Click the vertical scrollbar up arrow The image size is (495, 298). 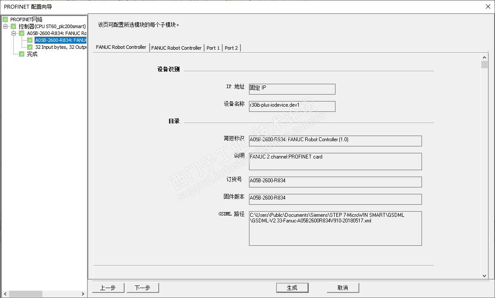tap(484, 57)
